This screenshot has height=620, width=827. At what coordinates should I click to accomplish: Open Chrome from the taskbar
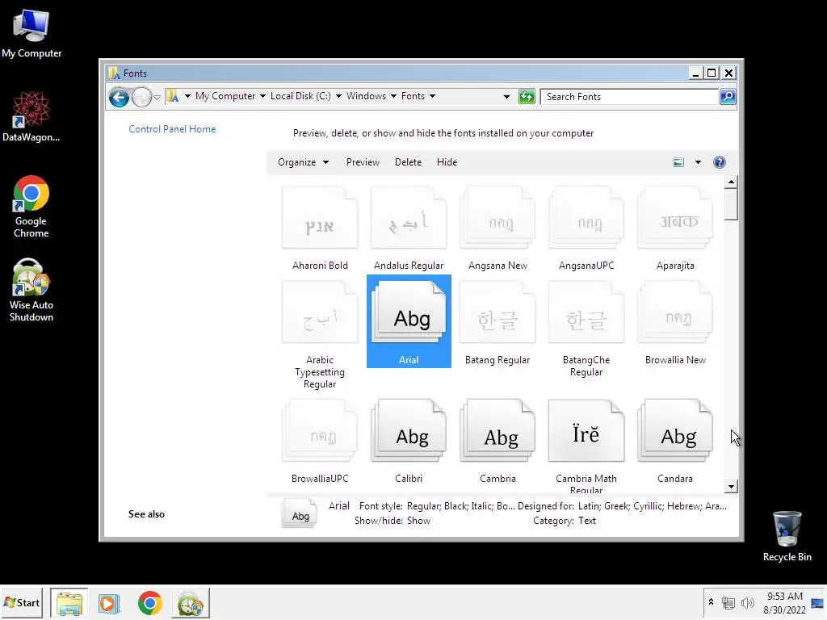point(149,603)
